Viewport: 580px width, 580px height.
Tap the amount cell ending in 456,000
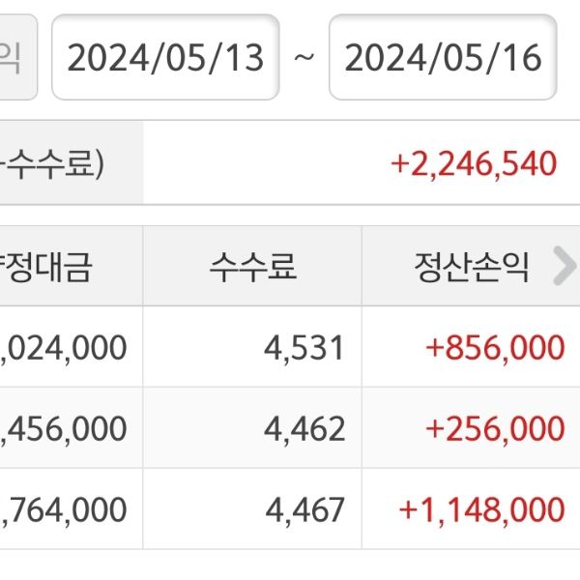coord(65,428)
